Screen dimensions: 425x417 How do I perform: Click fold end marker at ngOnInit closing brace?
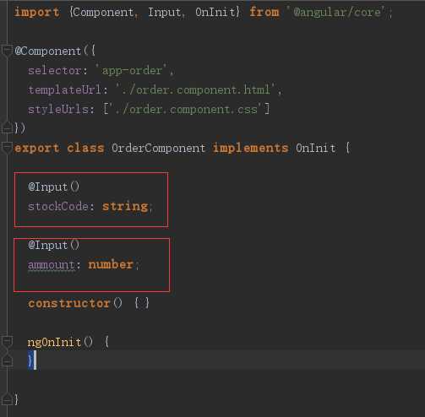[7, 360]
